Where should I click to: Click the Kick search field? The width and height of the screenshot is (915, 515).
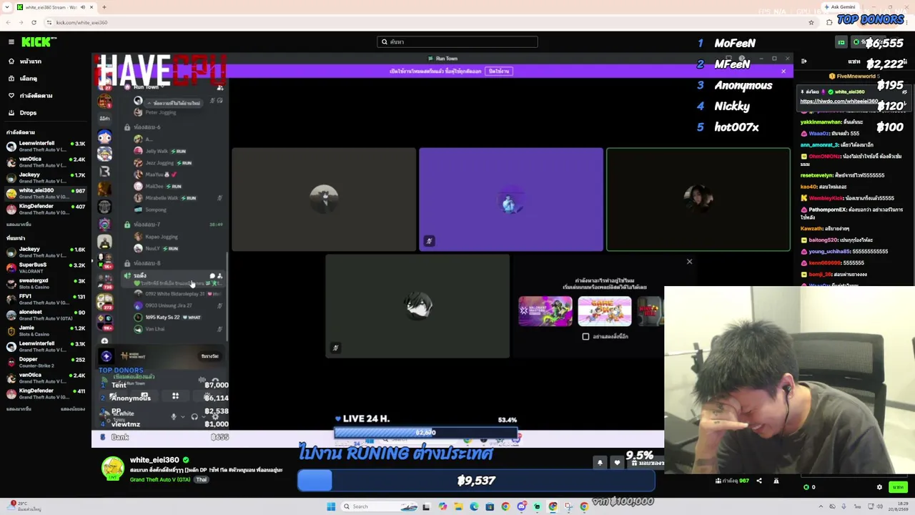coord(457,42)
